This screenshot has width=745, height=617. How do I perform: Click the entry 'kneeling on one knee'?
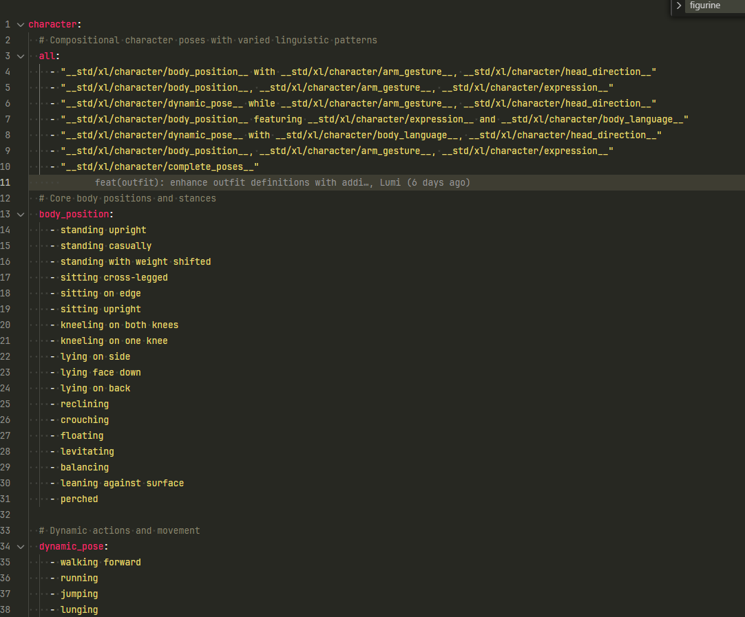click(114, 340)
